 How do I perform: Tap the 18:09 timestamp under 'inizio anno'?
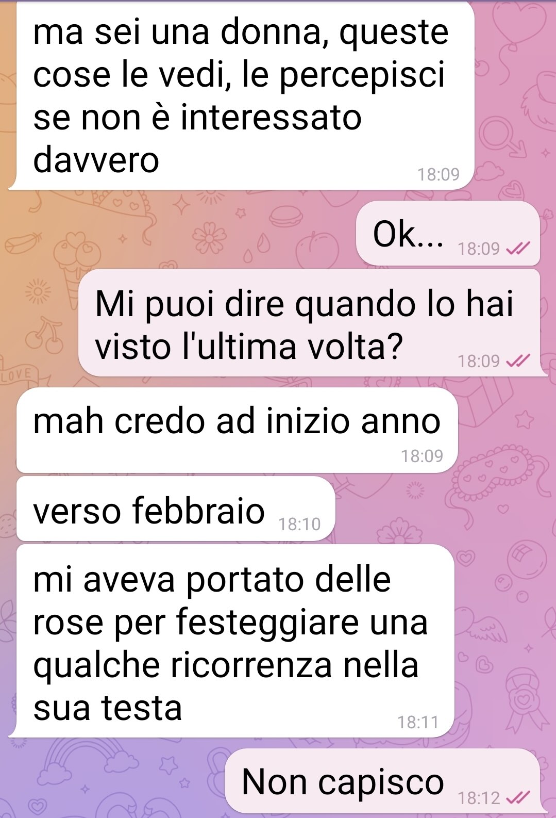pos(422,456)
